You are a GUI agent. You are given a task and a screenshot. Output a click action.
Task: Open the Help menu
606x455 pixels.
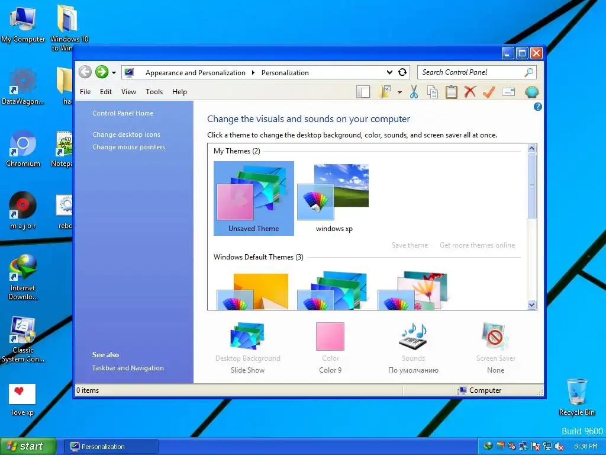tap(179, 92)
